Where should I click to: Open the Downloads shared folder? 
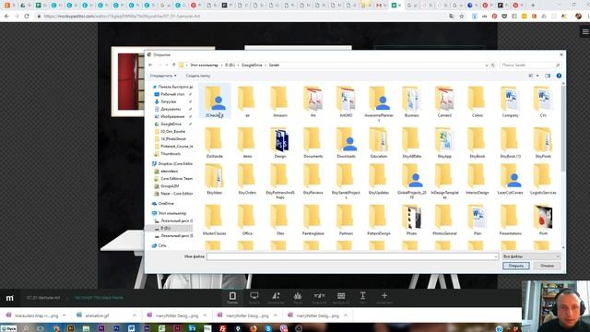tap(346, 142)
